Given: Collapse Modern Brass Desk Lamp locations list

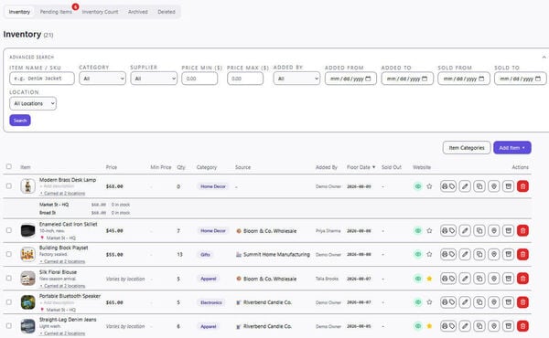Looking at the screenshot, I should pos(62,194).
